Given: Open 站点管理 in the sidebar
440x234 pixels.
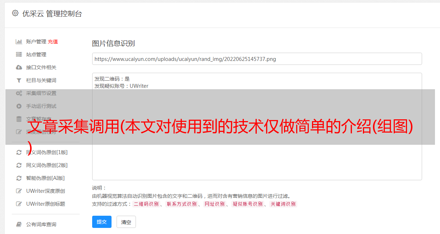Looking at the screenshot, I should click(36, 54).
